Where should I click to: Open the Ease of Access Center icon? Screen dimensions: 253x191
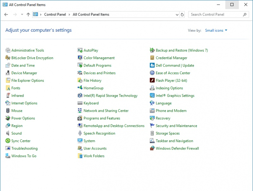tap(152, 73)
